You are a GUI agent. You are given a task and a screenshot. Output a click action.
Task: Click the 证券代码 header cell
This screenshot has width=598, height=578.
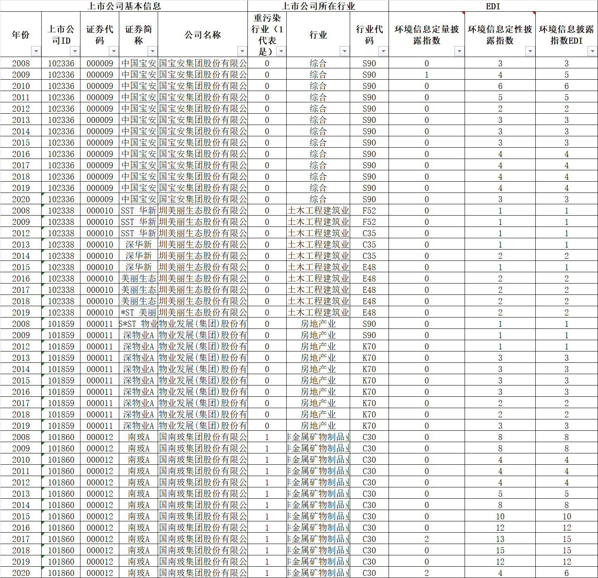[100, 34]
